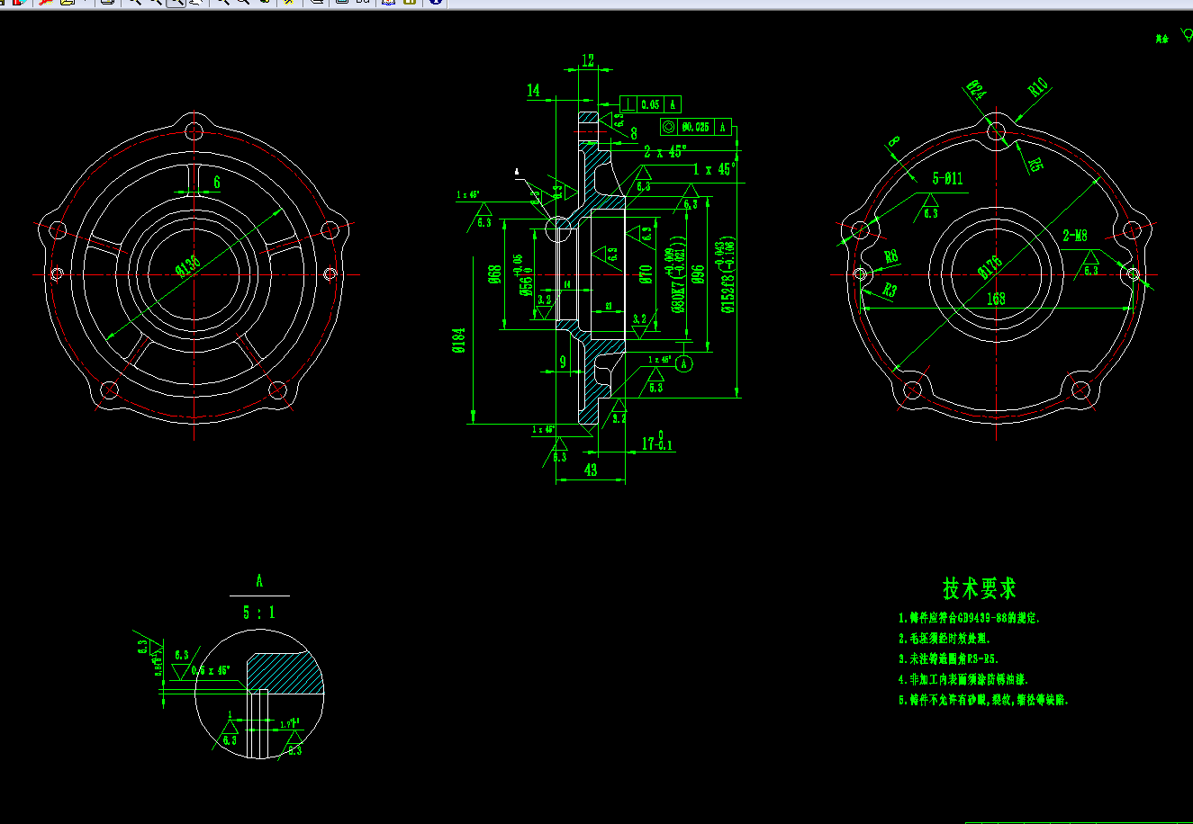This screenshot has height=824, width=1193.
Task: Click the Ø176 bolt circle dimension
Action: [x=990, y=266]
